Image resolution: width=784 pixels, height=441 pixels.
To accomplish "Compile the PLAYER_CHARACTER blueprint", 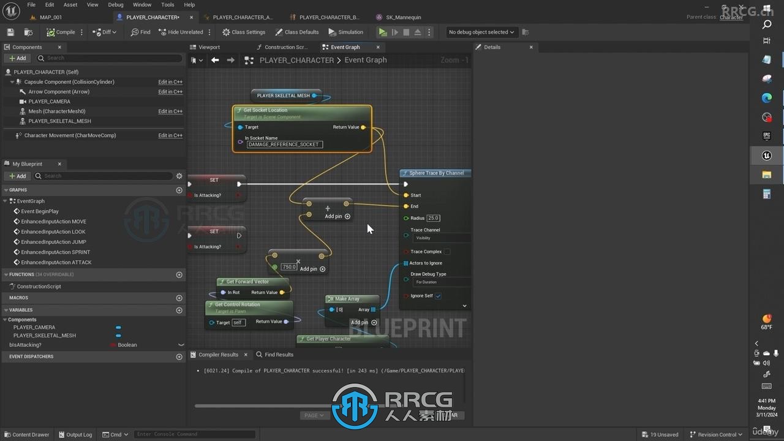I will click(60, 32).
